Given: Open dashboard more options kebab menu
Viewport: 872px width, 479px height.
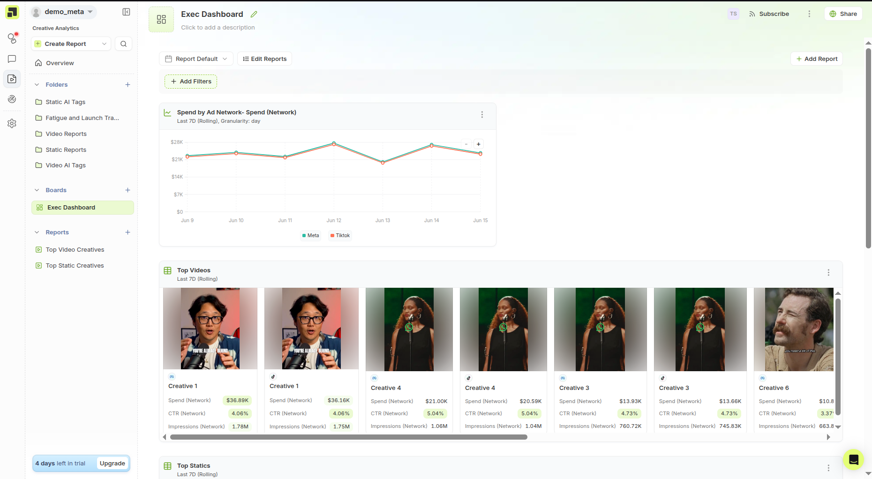Looking at the screenshot, I should (809, 14).
